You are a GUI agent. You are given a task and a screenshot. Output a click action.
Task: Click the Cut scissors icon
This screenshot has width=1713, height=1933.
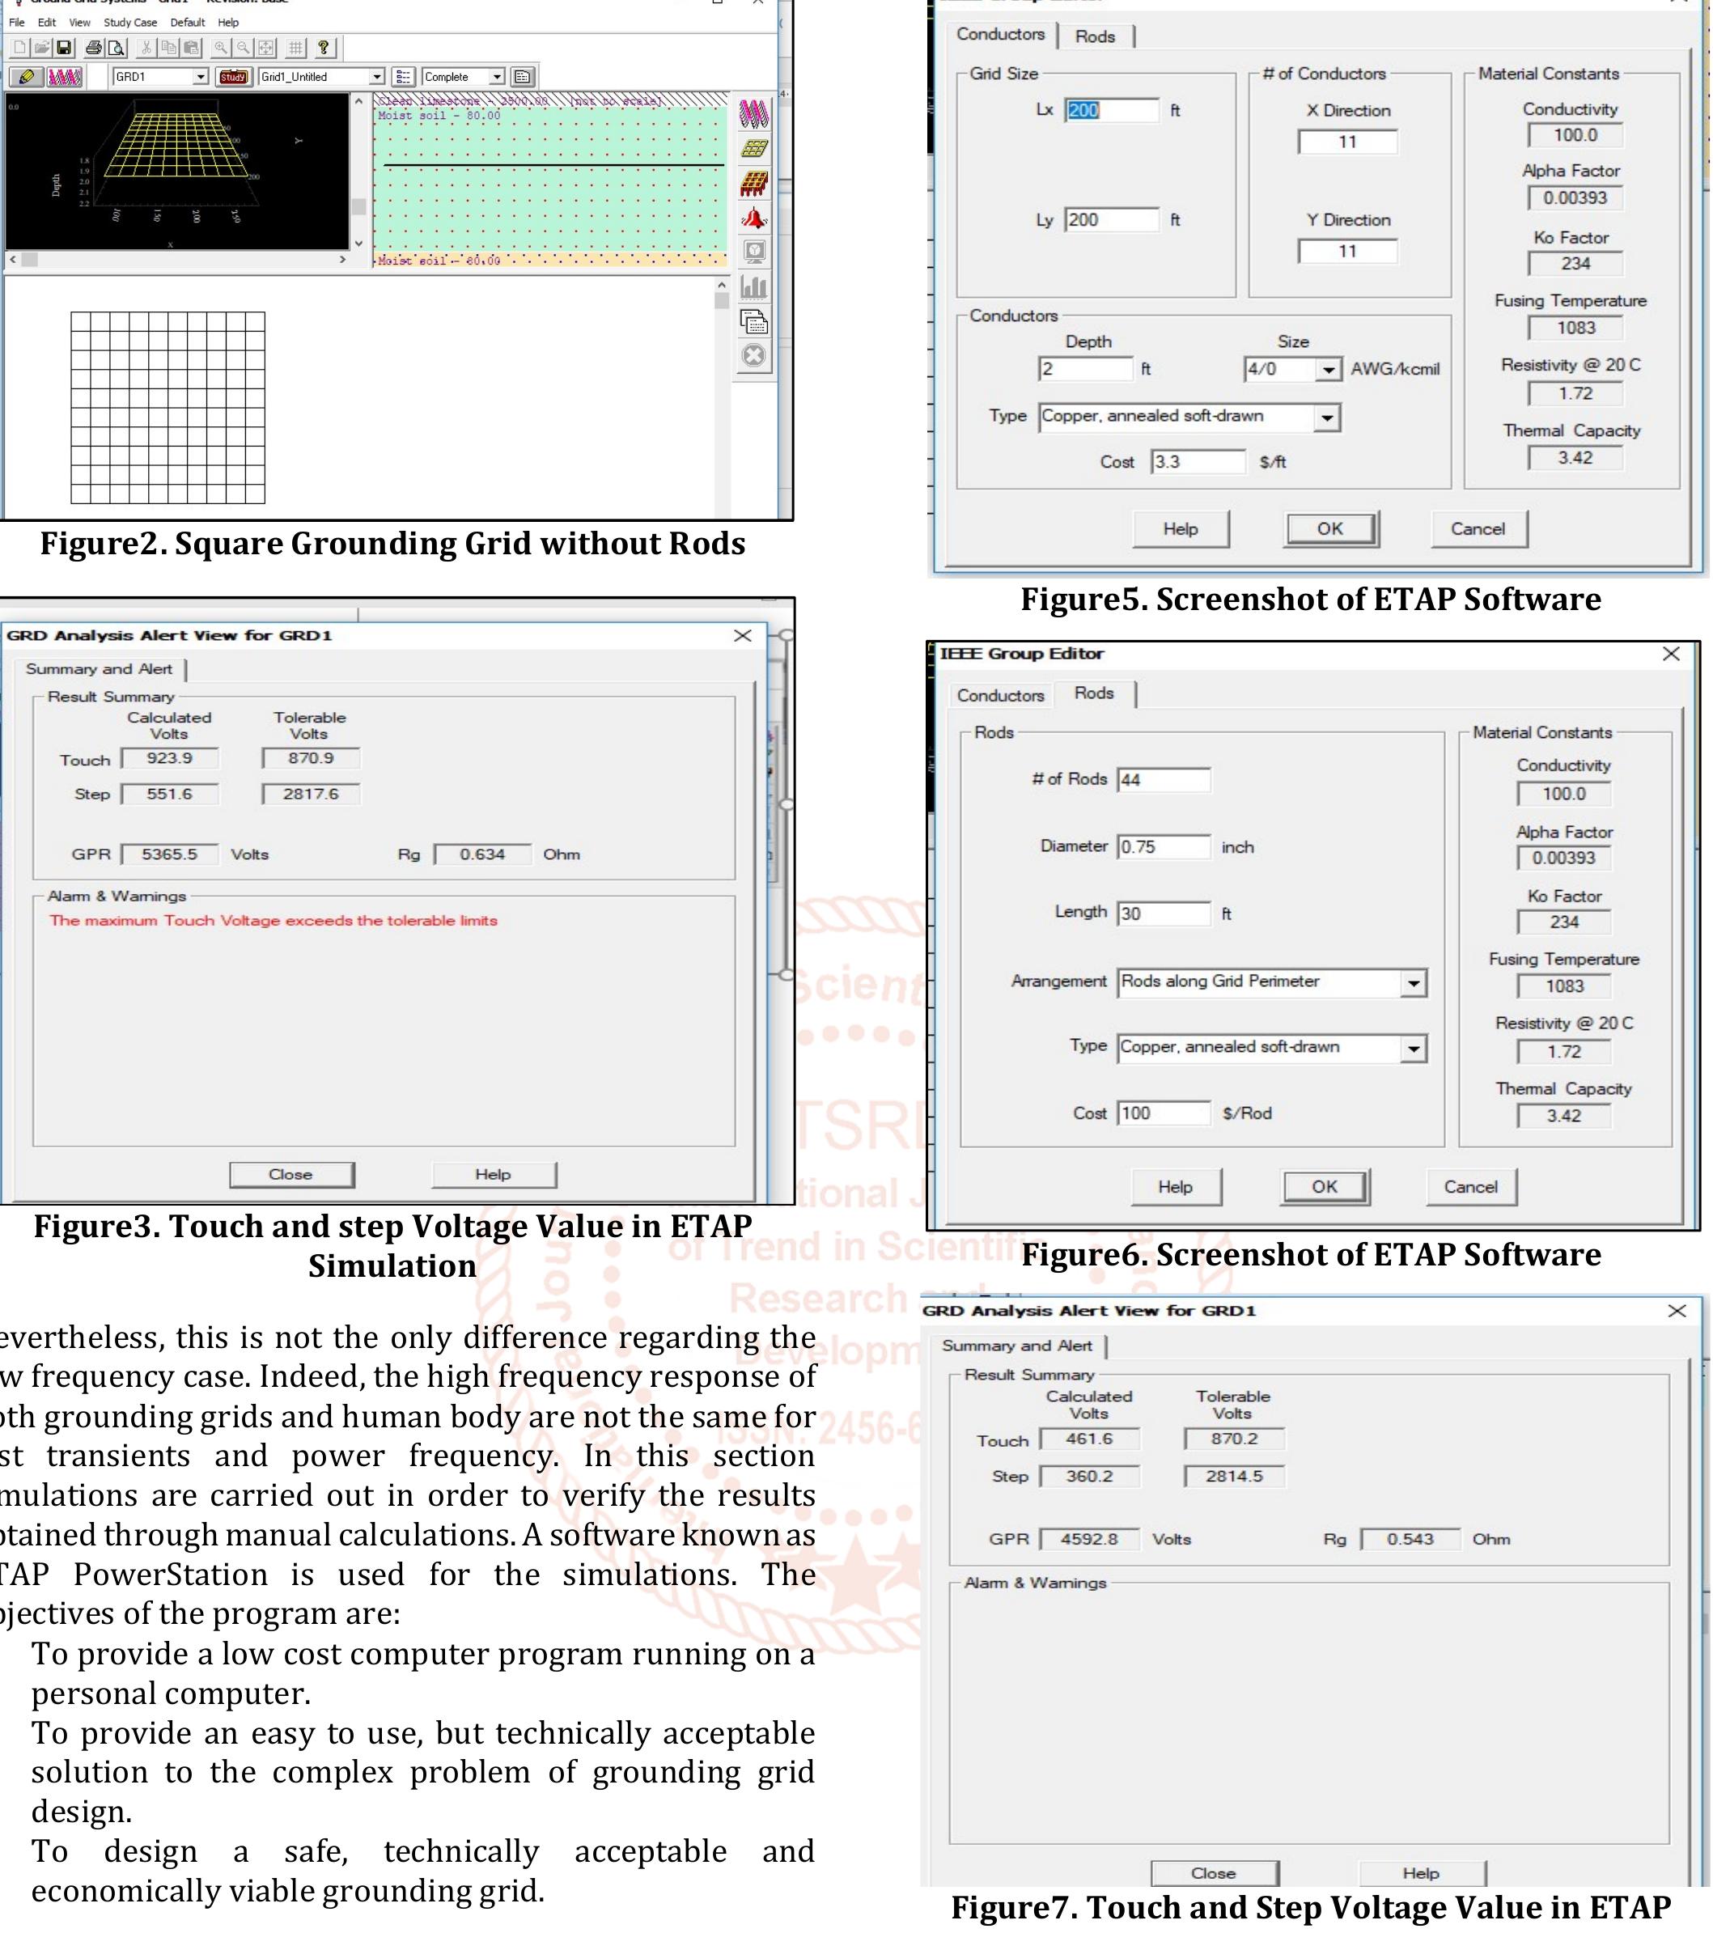pyautogui.click(x=146, y=49)
